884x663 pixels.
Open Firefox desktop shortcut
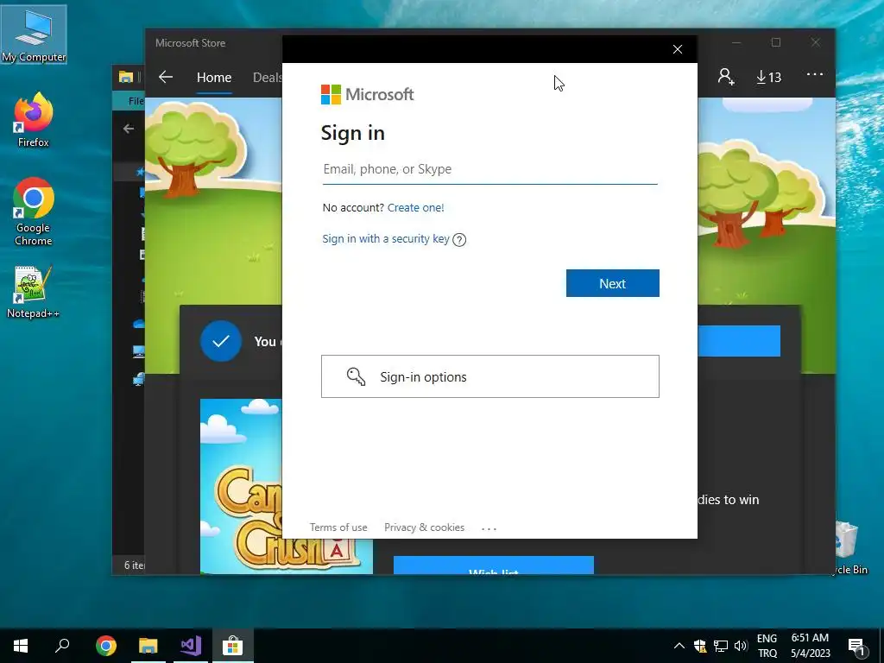tap(34, 121)
